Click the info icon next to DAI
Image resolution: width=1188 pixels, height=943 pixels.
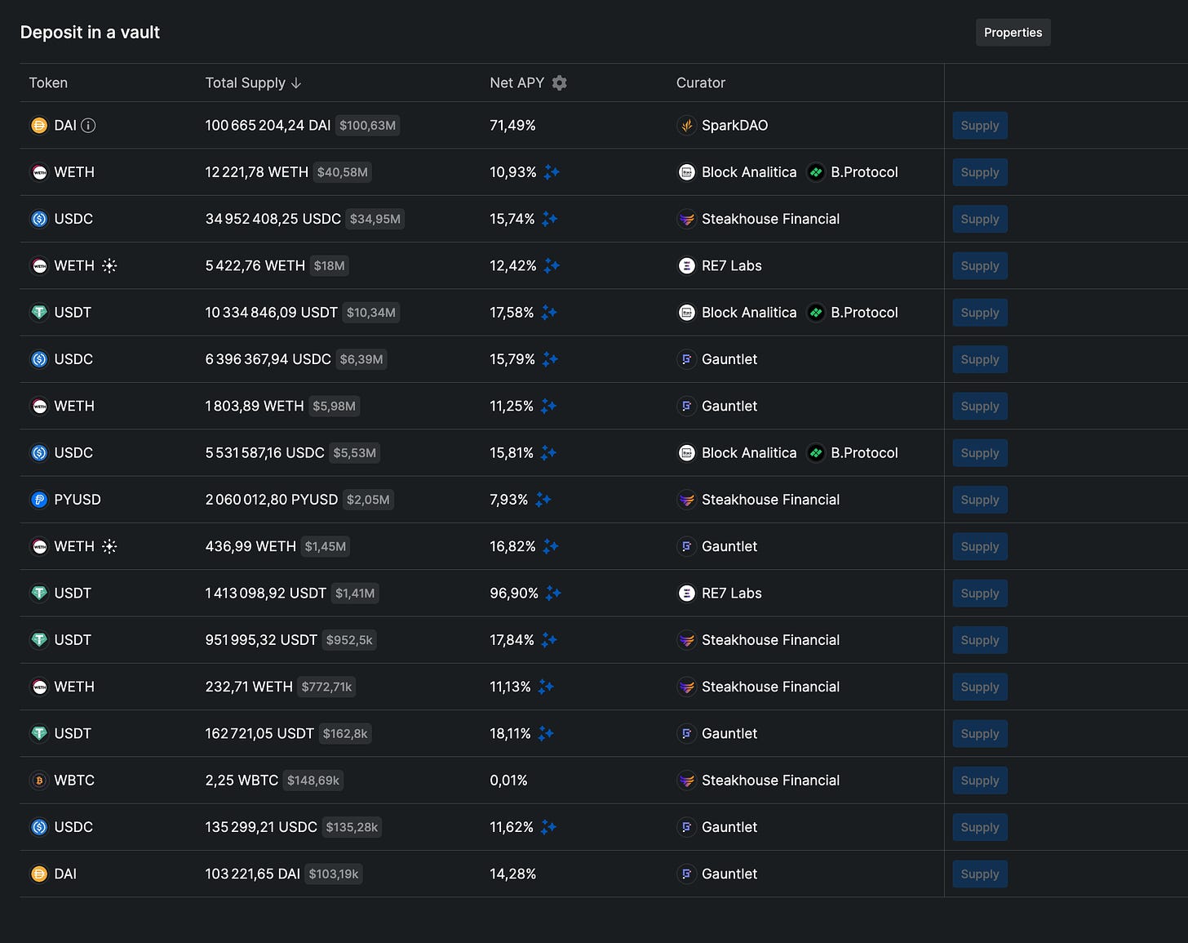(x=89, y=125)
